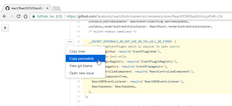The width and height of the screenshot is (232, 106).
Task: Select Copy permalink in the menu
Action: tap(85, 58)
